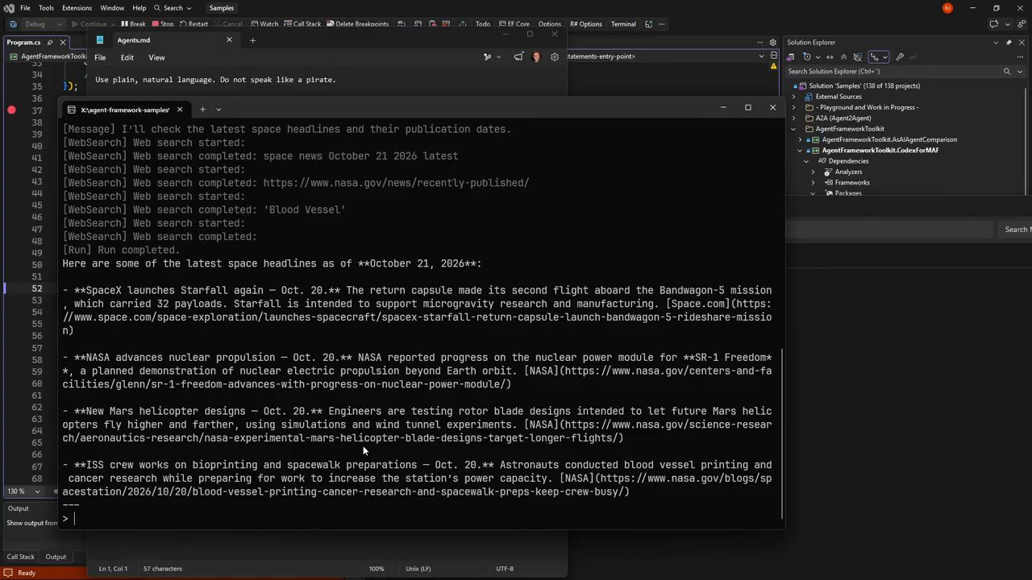1032x580 pixels.
Task: Add a new tab in Notepad
Action: tap(252, 40)
